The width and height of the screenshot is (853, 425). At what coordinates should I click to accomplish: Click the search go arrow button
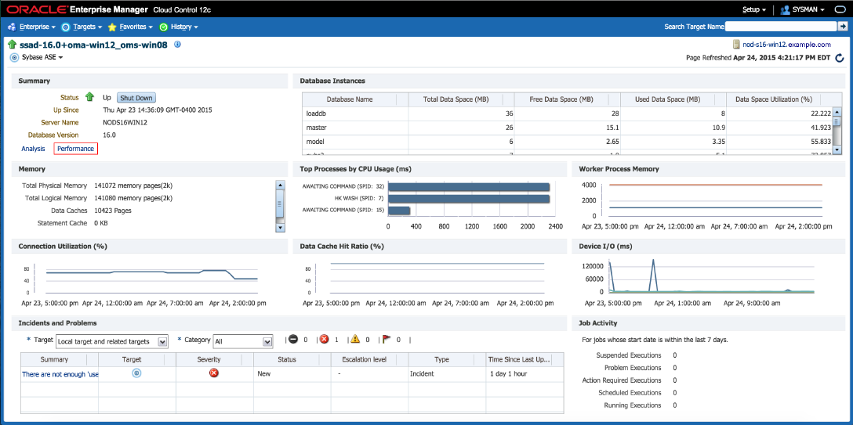point(841,26)
